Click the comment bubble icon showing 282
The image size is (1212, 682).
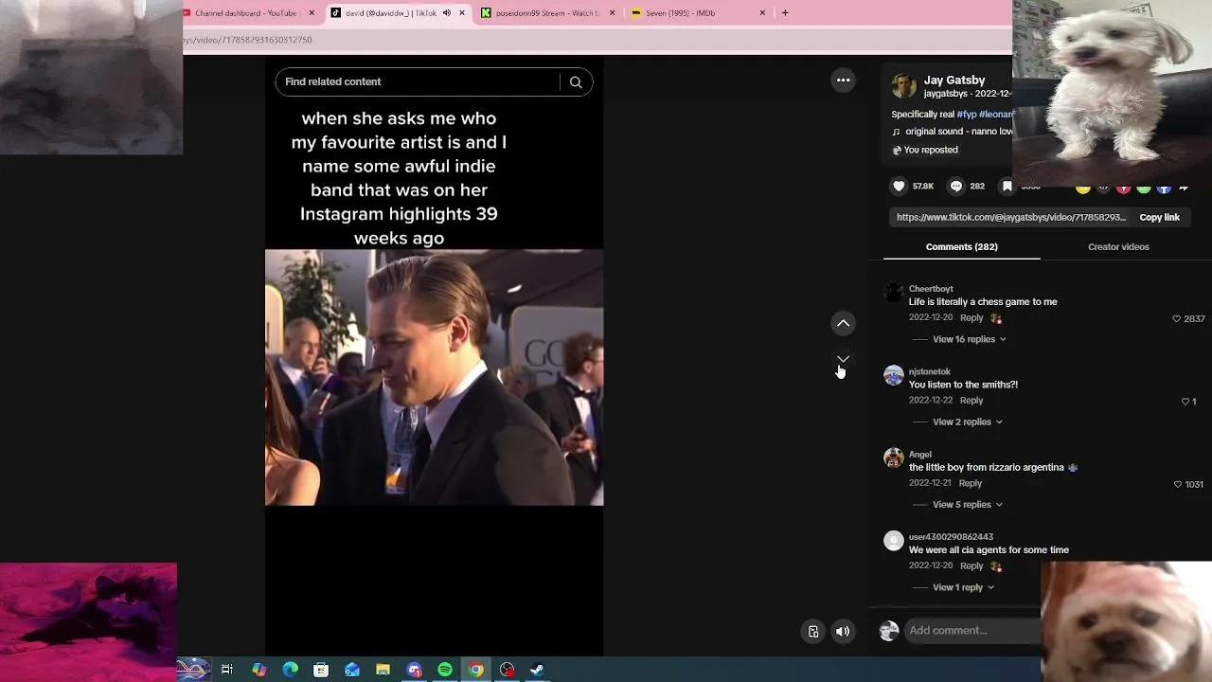pyautogui.click(x=956, y=187)
